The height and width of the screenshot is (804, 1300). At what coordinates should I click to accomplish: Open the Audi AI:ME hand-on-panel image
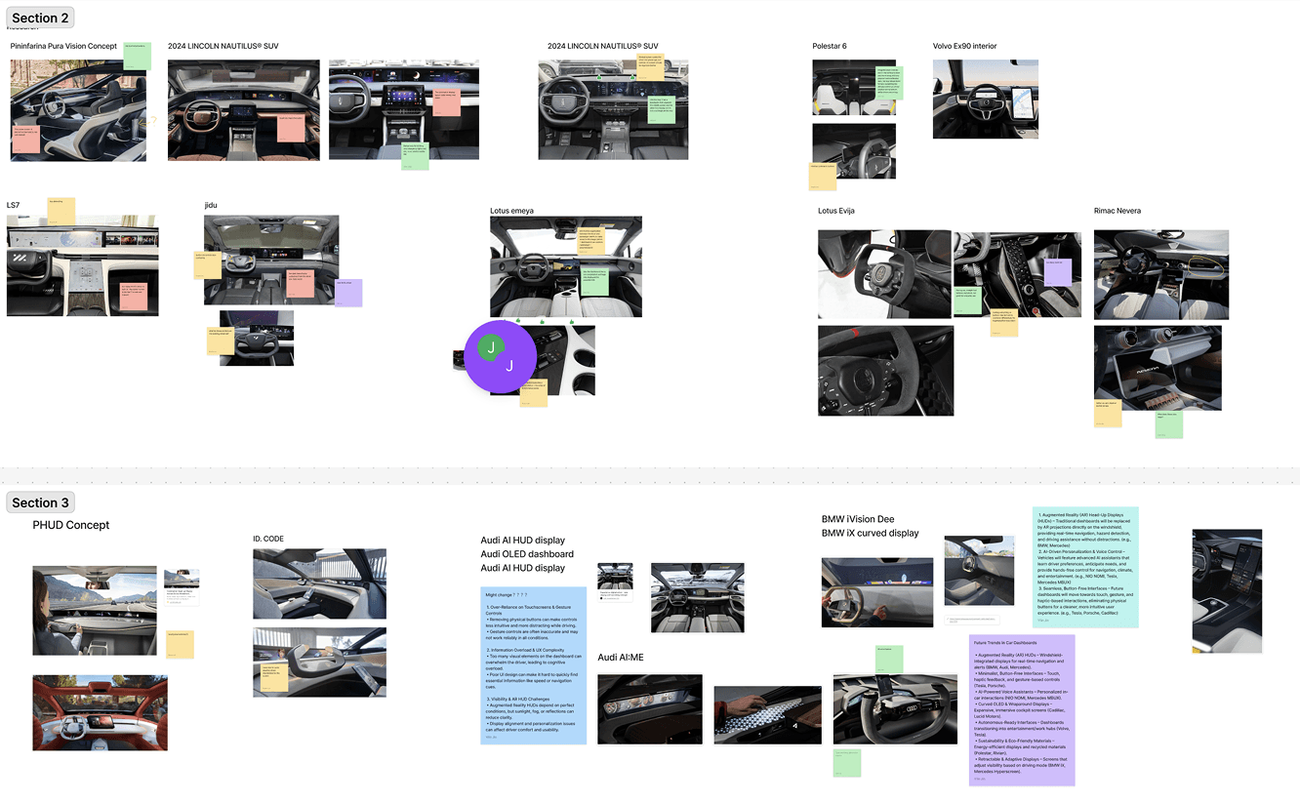[767, 715]
